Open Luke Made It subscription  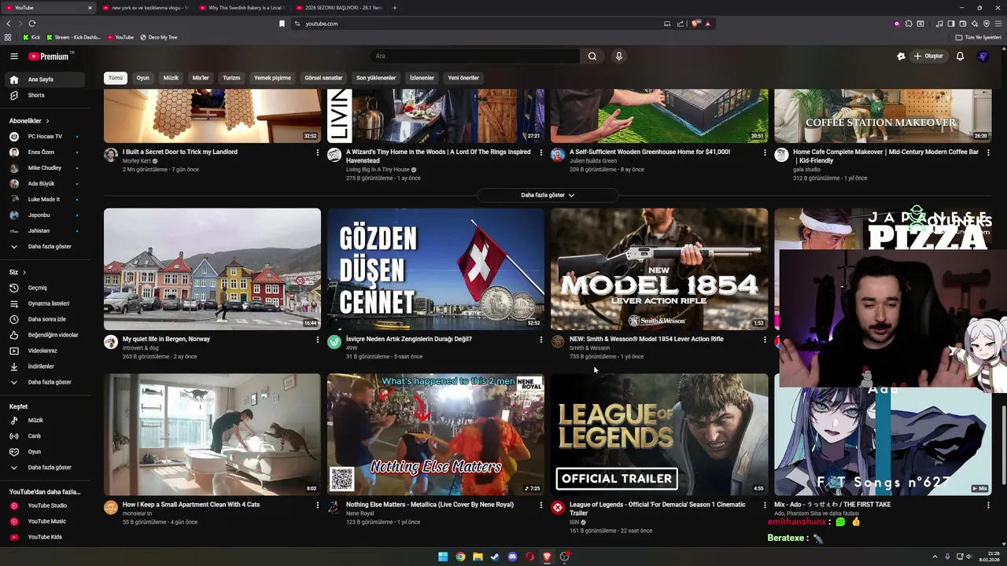coord(43,200)
